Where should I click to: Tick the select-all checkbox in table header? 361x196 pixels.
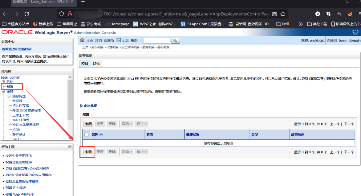86,135
